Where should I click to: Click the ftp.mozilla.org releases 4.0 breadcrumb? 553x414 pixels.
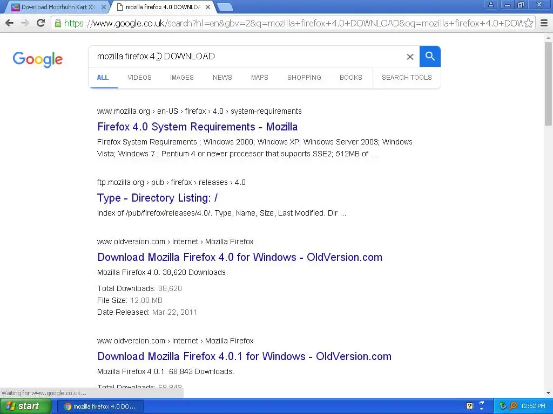pyautogui.click(x=171, y=182)
